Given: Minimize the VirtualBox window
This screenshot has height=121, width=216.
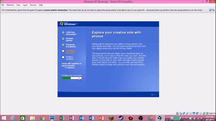Looking at the screenshot, I should [x=202, y=1].
